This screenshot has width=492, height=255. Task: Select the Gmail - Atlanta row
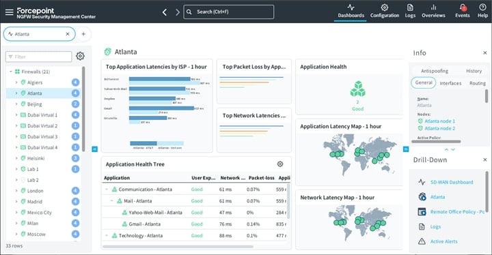click(195, 224)
